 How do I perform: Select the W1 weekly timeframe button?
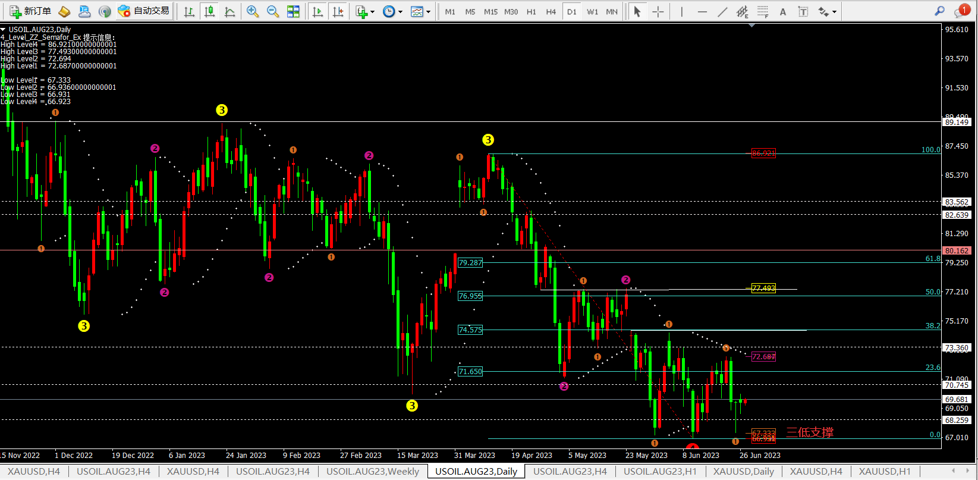coord(592,12)
